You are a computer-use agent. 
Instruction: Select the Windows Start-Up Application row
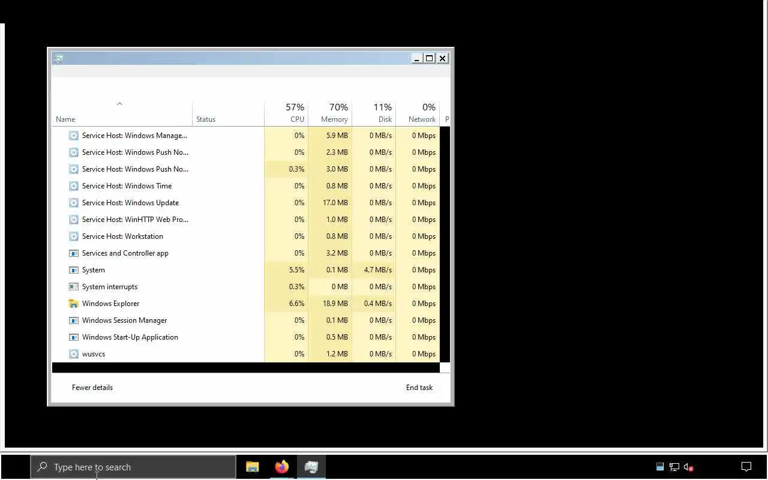click(x=246, y=337)
